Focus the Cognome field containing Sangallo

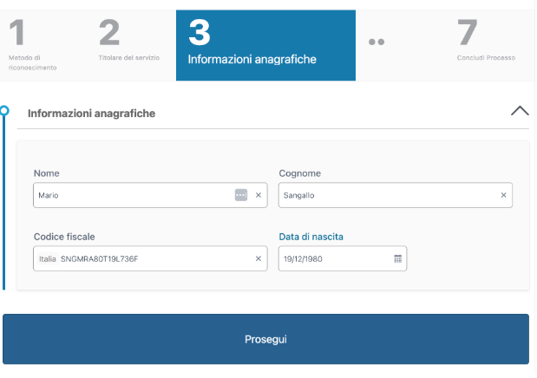(386, 195)
